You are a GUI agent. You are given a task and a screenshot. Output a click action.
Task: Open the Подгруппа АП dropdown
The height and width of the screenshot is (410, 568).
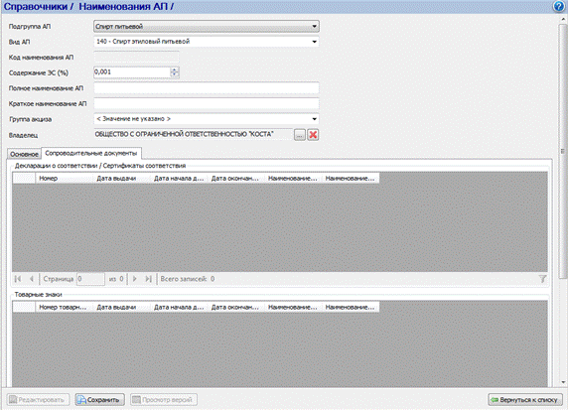tap(207, 26)
